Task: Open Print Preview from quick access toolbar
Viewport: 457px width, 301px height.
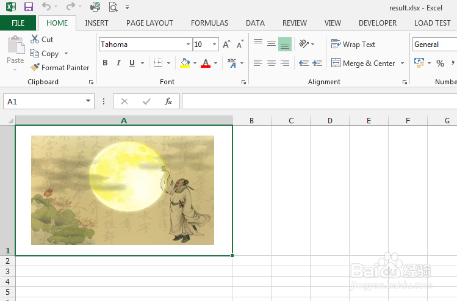Action: coord(113,7)
